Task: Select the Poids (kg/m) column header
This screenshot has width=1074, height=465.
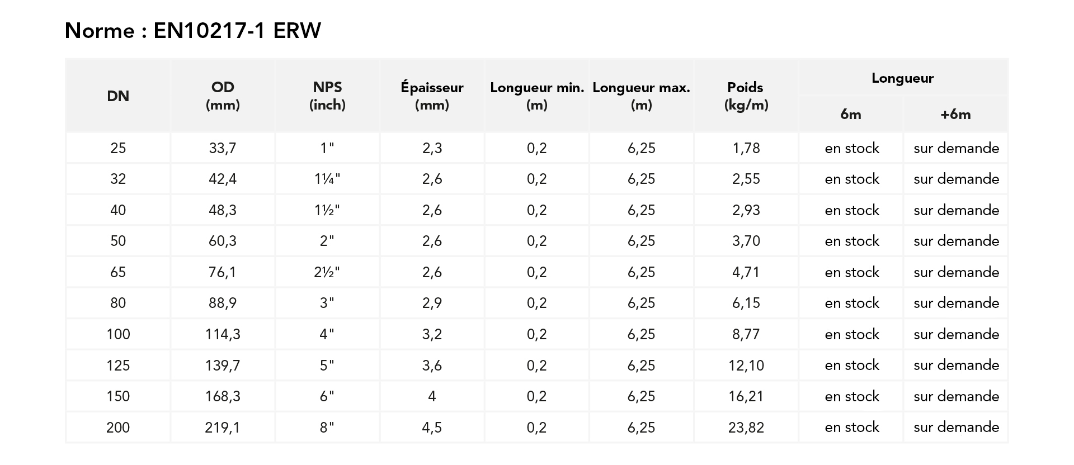Action: click(x=746, y=96)
